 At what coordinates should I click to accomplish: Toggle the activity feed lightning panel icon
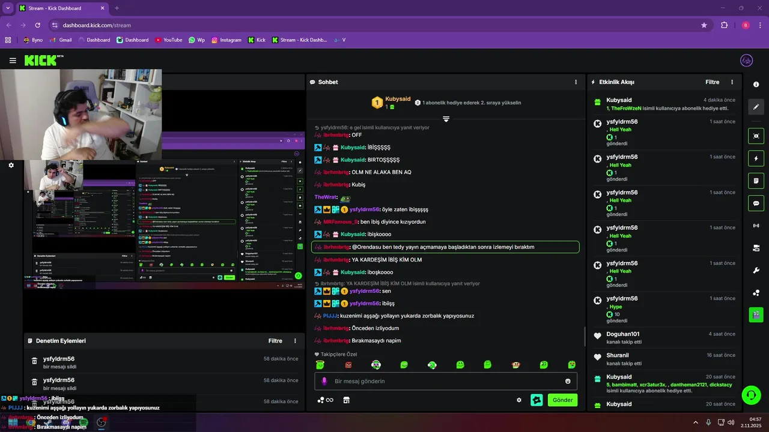pos(756,158)
